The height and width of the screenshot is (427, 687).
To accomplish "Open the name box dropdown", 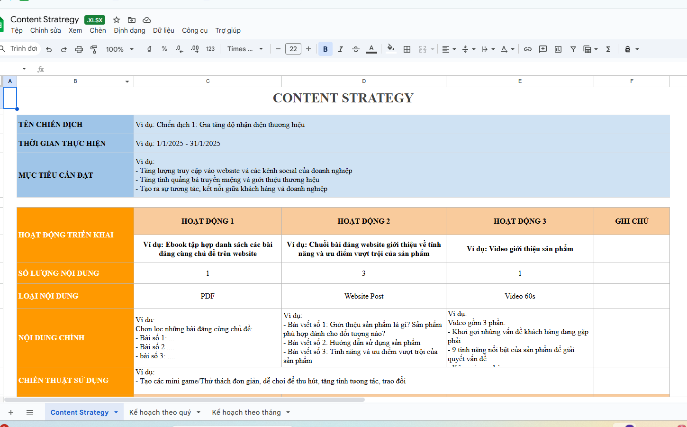I will (x=24, y=69).
